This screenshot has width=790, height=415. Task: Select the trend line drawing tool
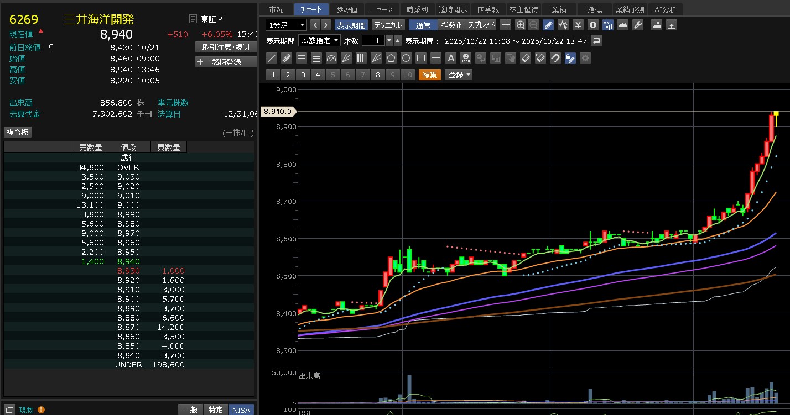click(x=272, y=58)
